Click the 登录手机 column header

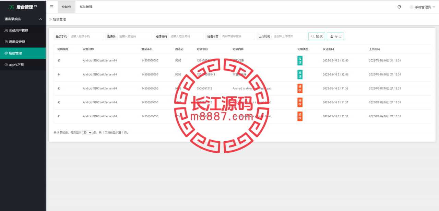tap(147, 49)
